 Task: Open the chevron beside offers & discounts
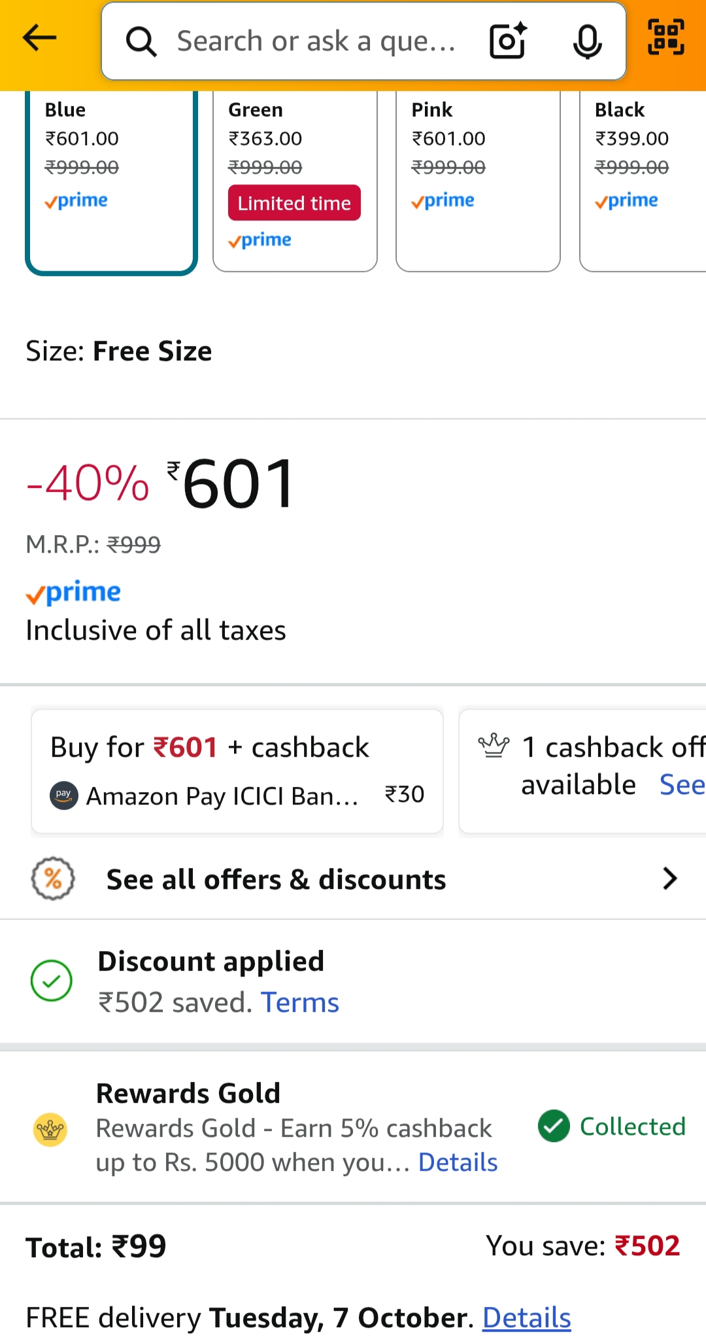click(x=669, y=878)
